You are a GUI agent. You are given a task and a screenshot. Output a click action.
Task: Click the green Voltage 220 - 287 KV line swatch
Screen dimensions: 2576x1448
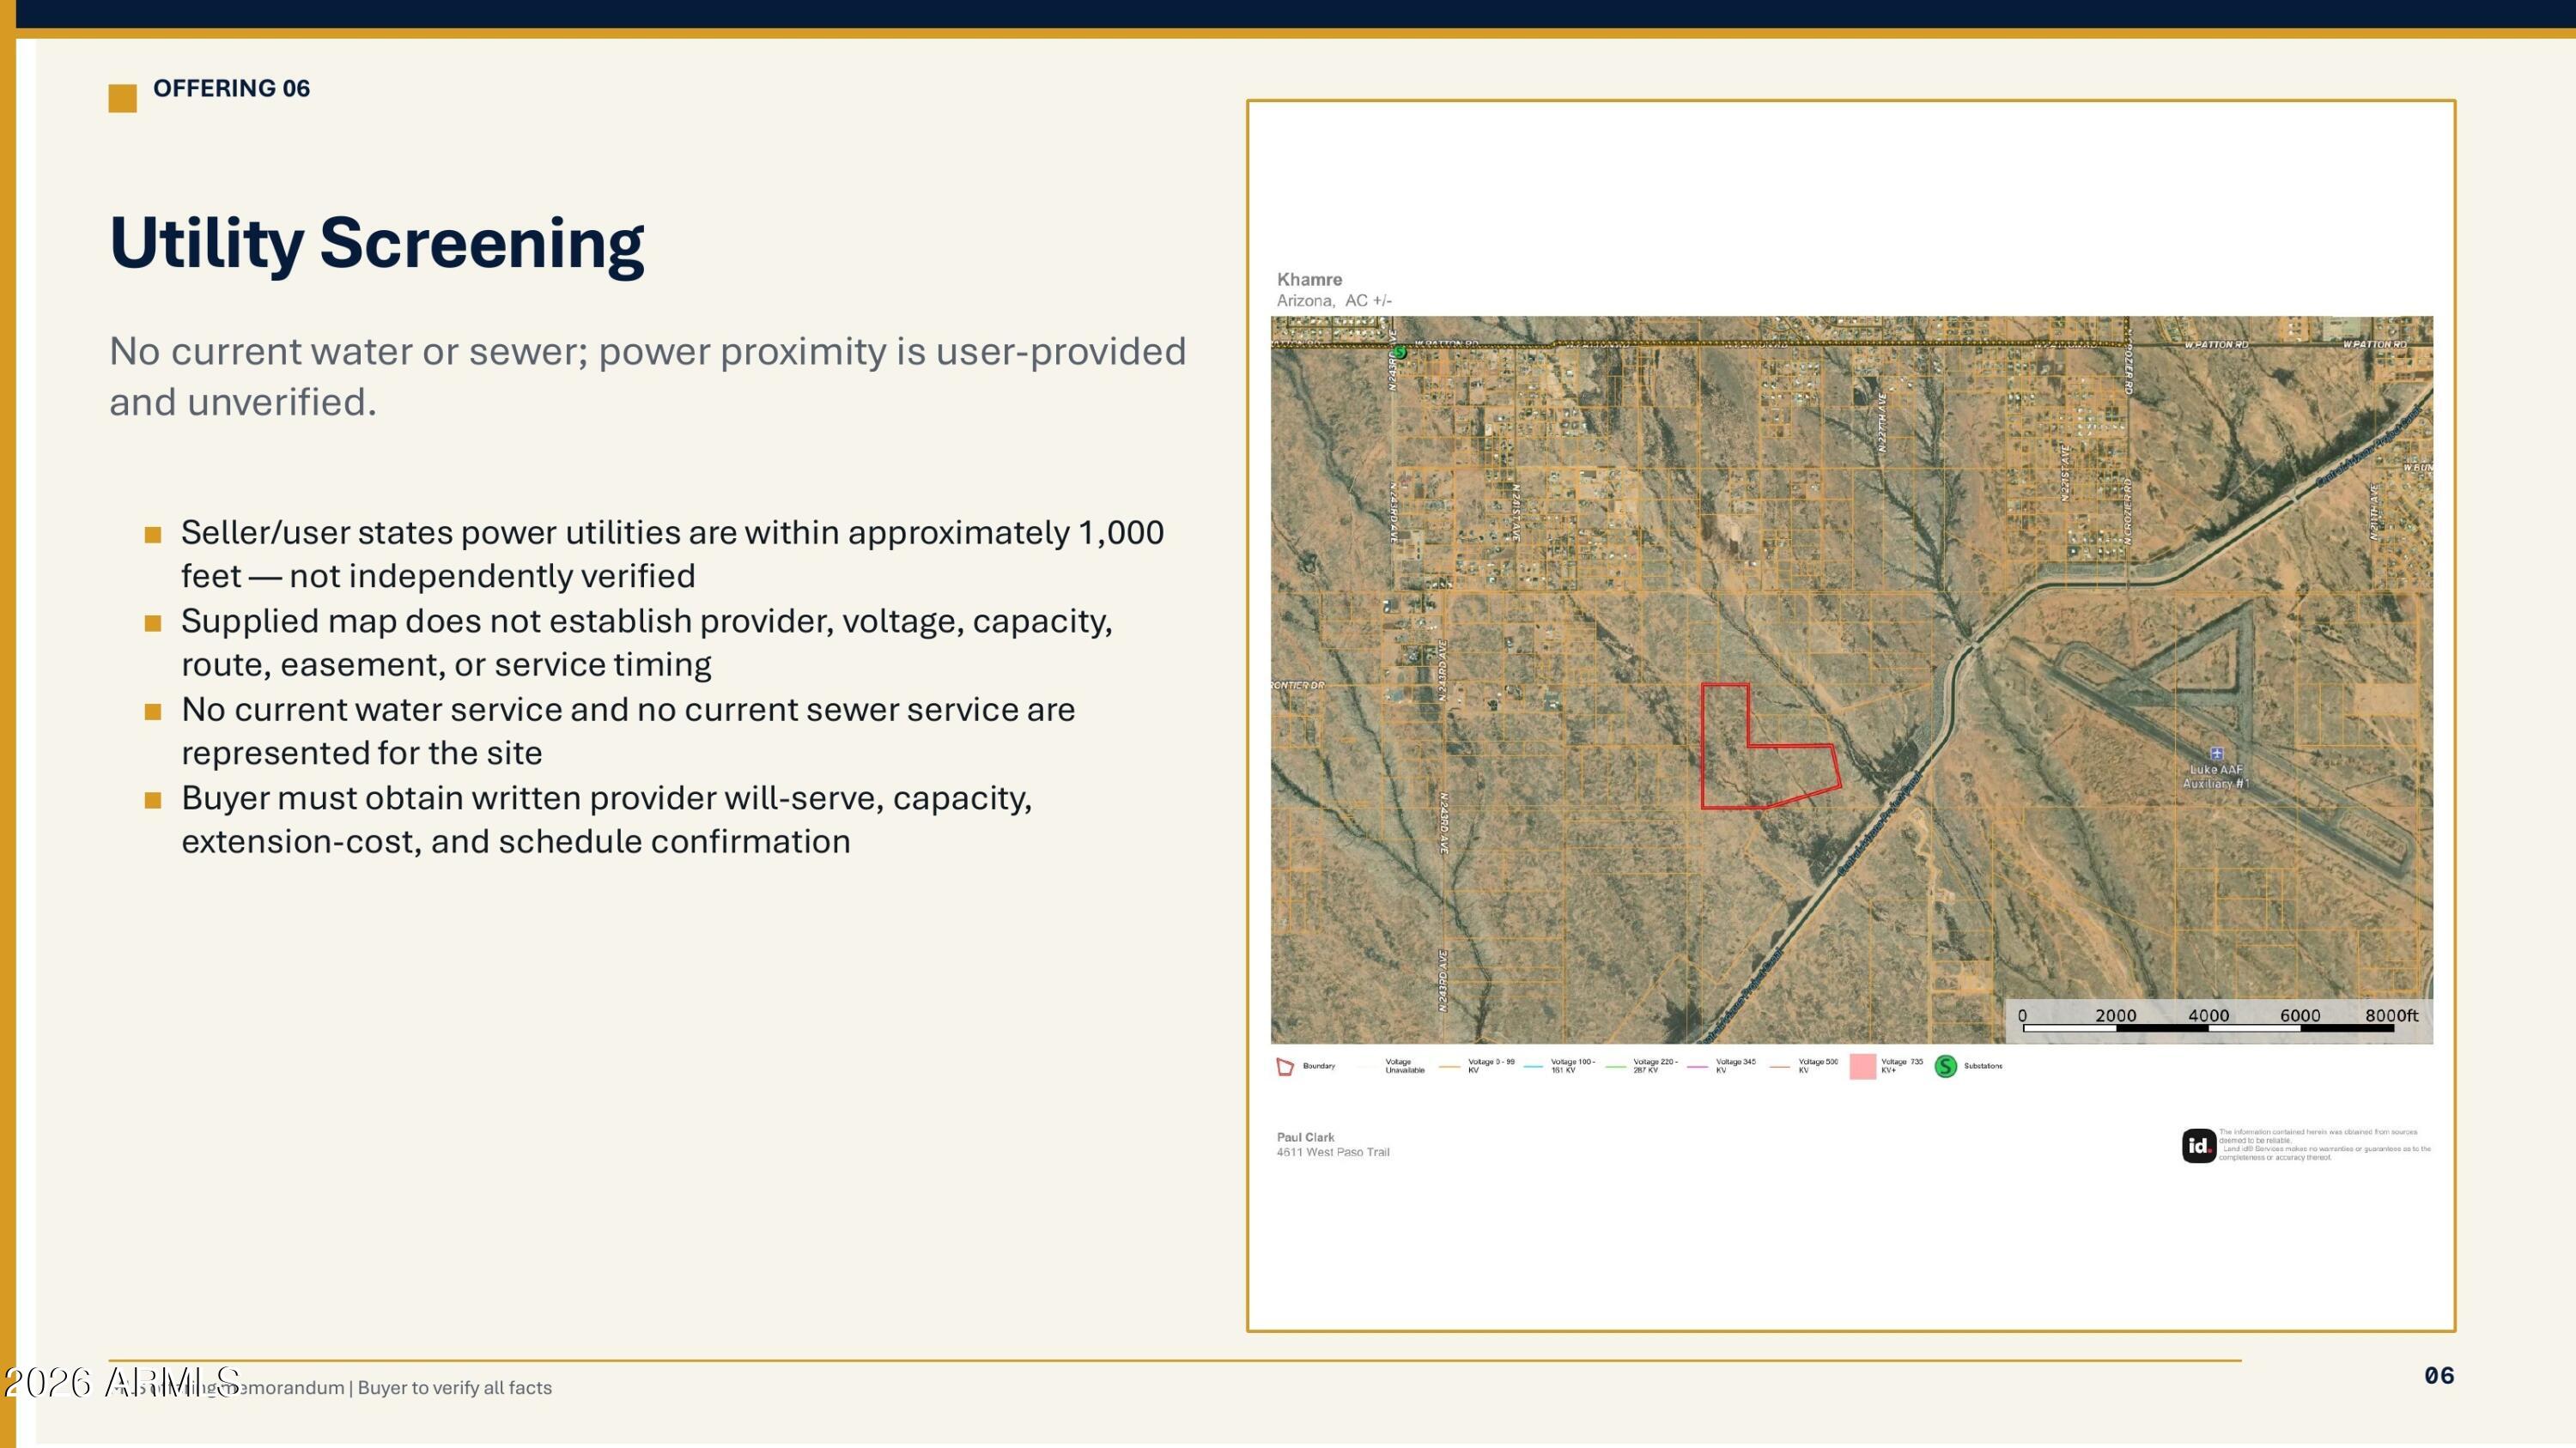[1616, 1066]
